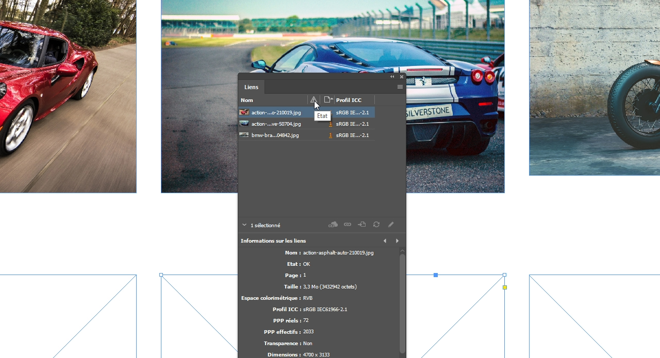Image resolution: width=660 pixels, height=358 pixels.
Task: Click ICC profile of bmw-bra...04842.jpg row
Action: pos(353,135)
